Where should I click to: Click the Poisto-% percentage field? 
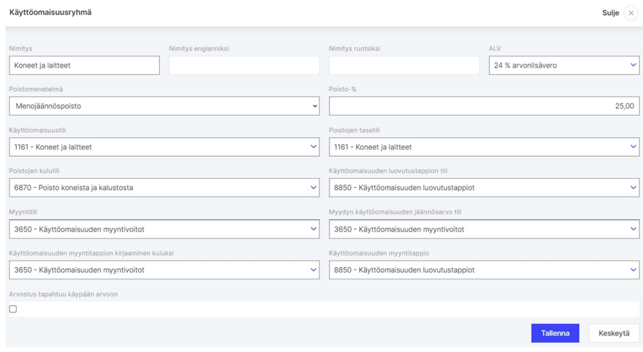tap(484, 106)
